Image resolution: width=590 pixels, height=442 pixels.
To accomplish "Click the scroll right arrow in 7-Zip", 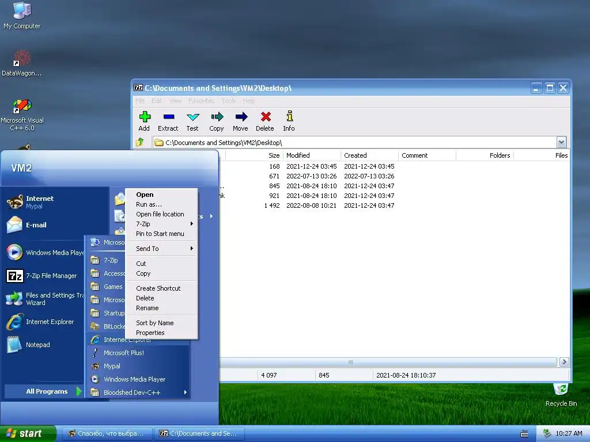I will 563,362.
